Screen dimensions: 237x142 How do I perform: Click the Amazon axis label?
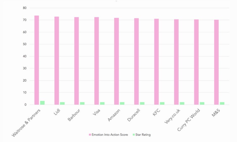(x=114, y=115)
